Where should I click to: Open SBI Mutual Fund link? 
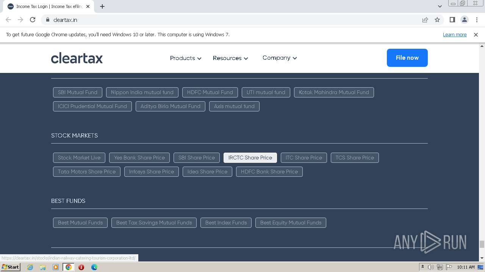pos(78,92)
